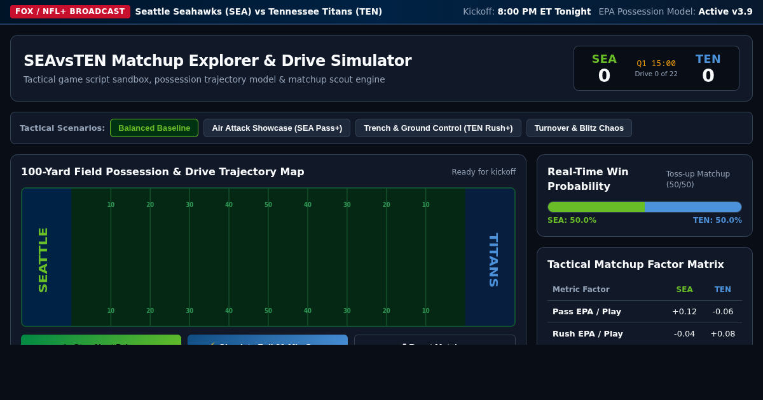Click the 'SEAvsTEN Matchup Explorer & Drive Simulator' heading
Viewport: 763px width, 400px height.
217,61
